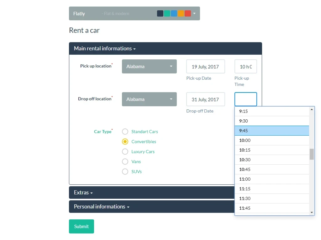Open the Pick up location Alabama dropdown

(149, 67)
